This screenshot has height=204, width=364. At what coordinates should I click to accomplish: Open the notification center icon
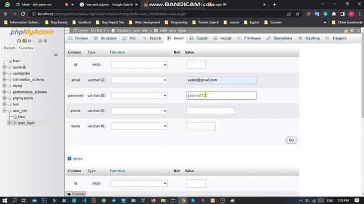(x=357, y=201)
